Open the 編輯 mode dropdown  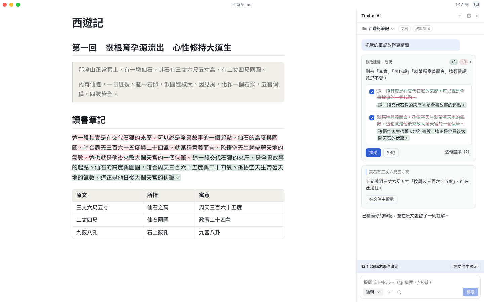pyautogui.click(x=373, y=292)
